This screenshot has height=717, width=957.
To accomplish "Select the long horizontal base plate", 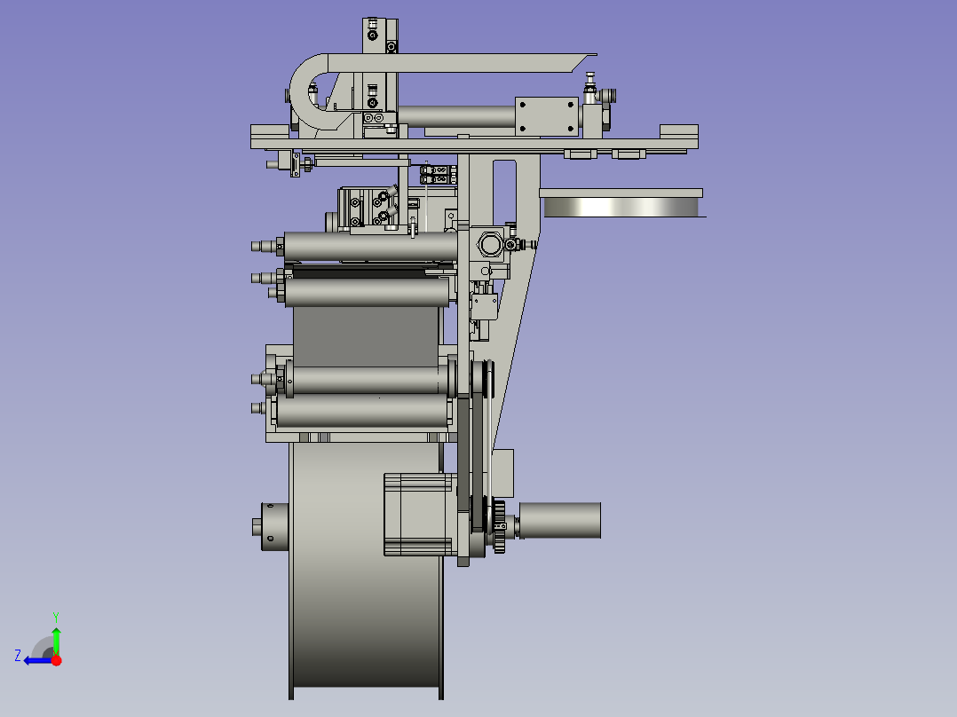I will point(474,144).
